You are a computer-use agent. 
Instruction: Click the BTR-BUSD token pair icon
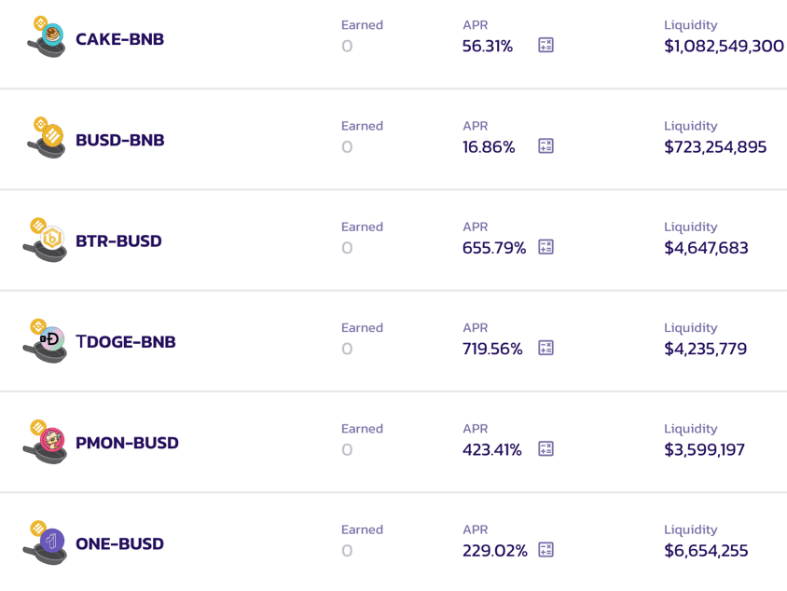coord(46,240)
